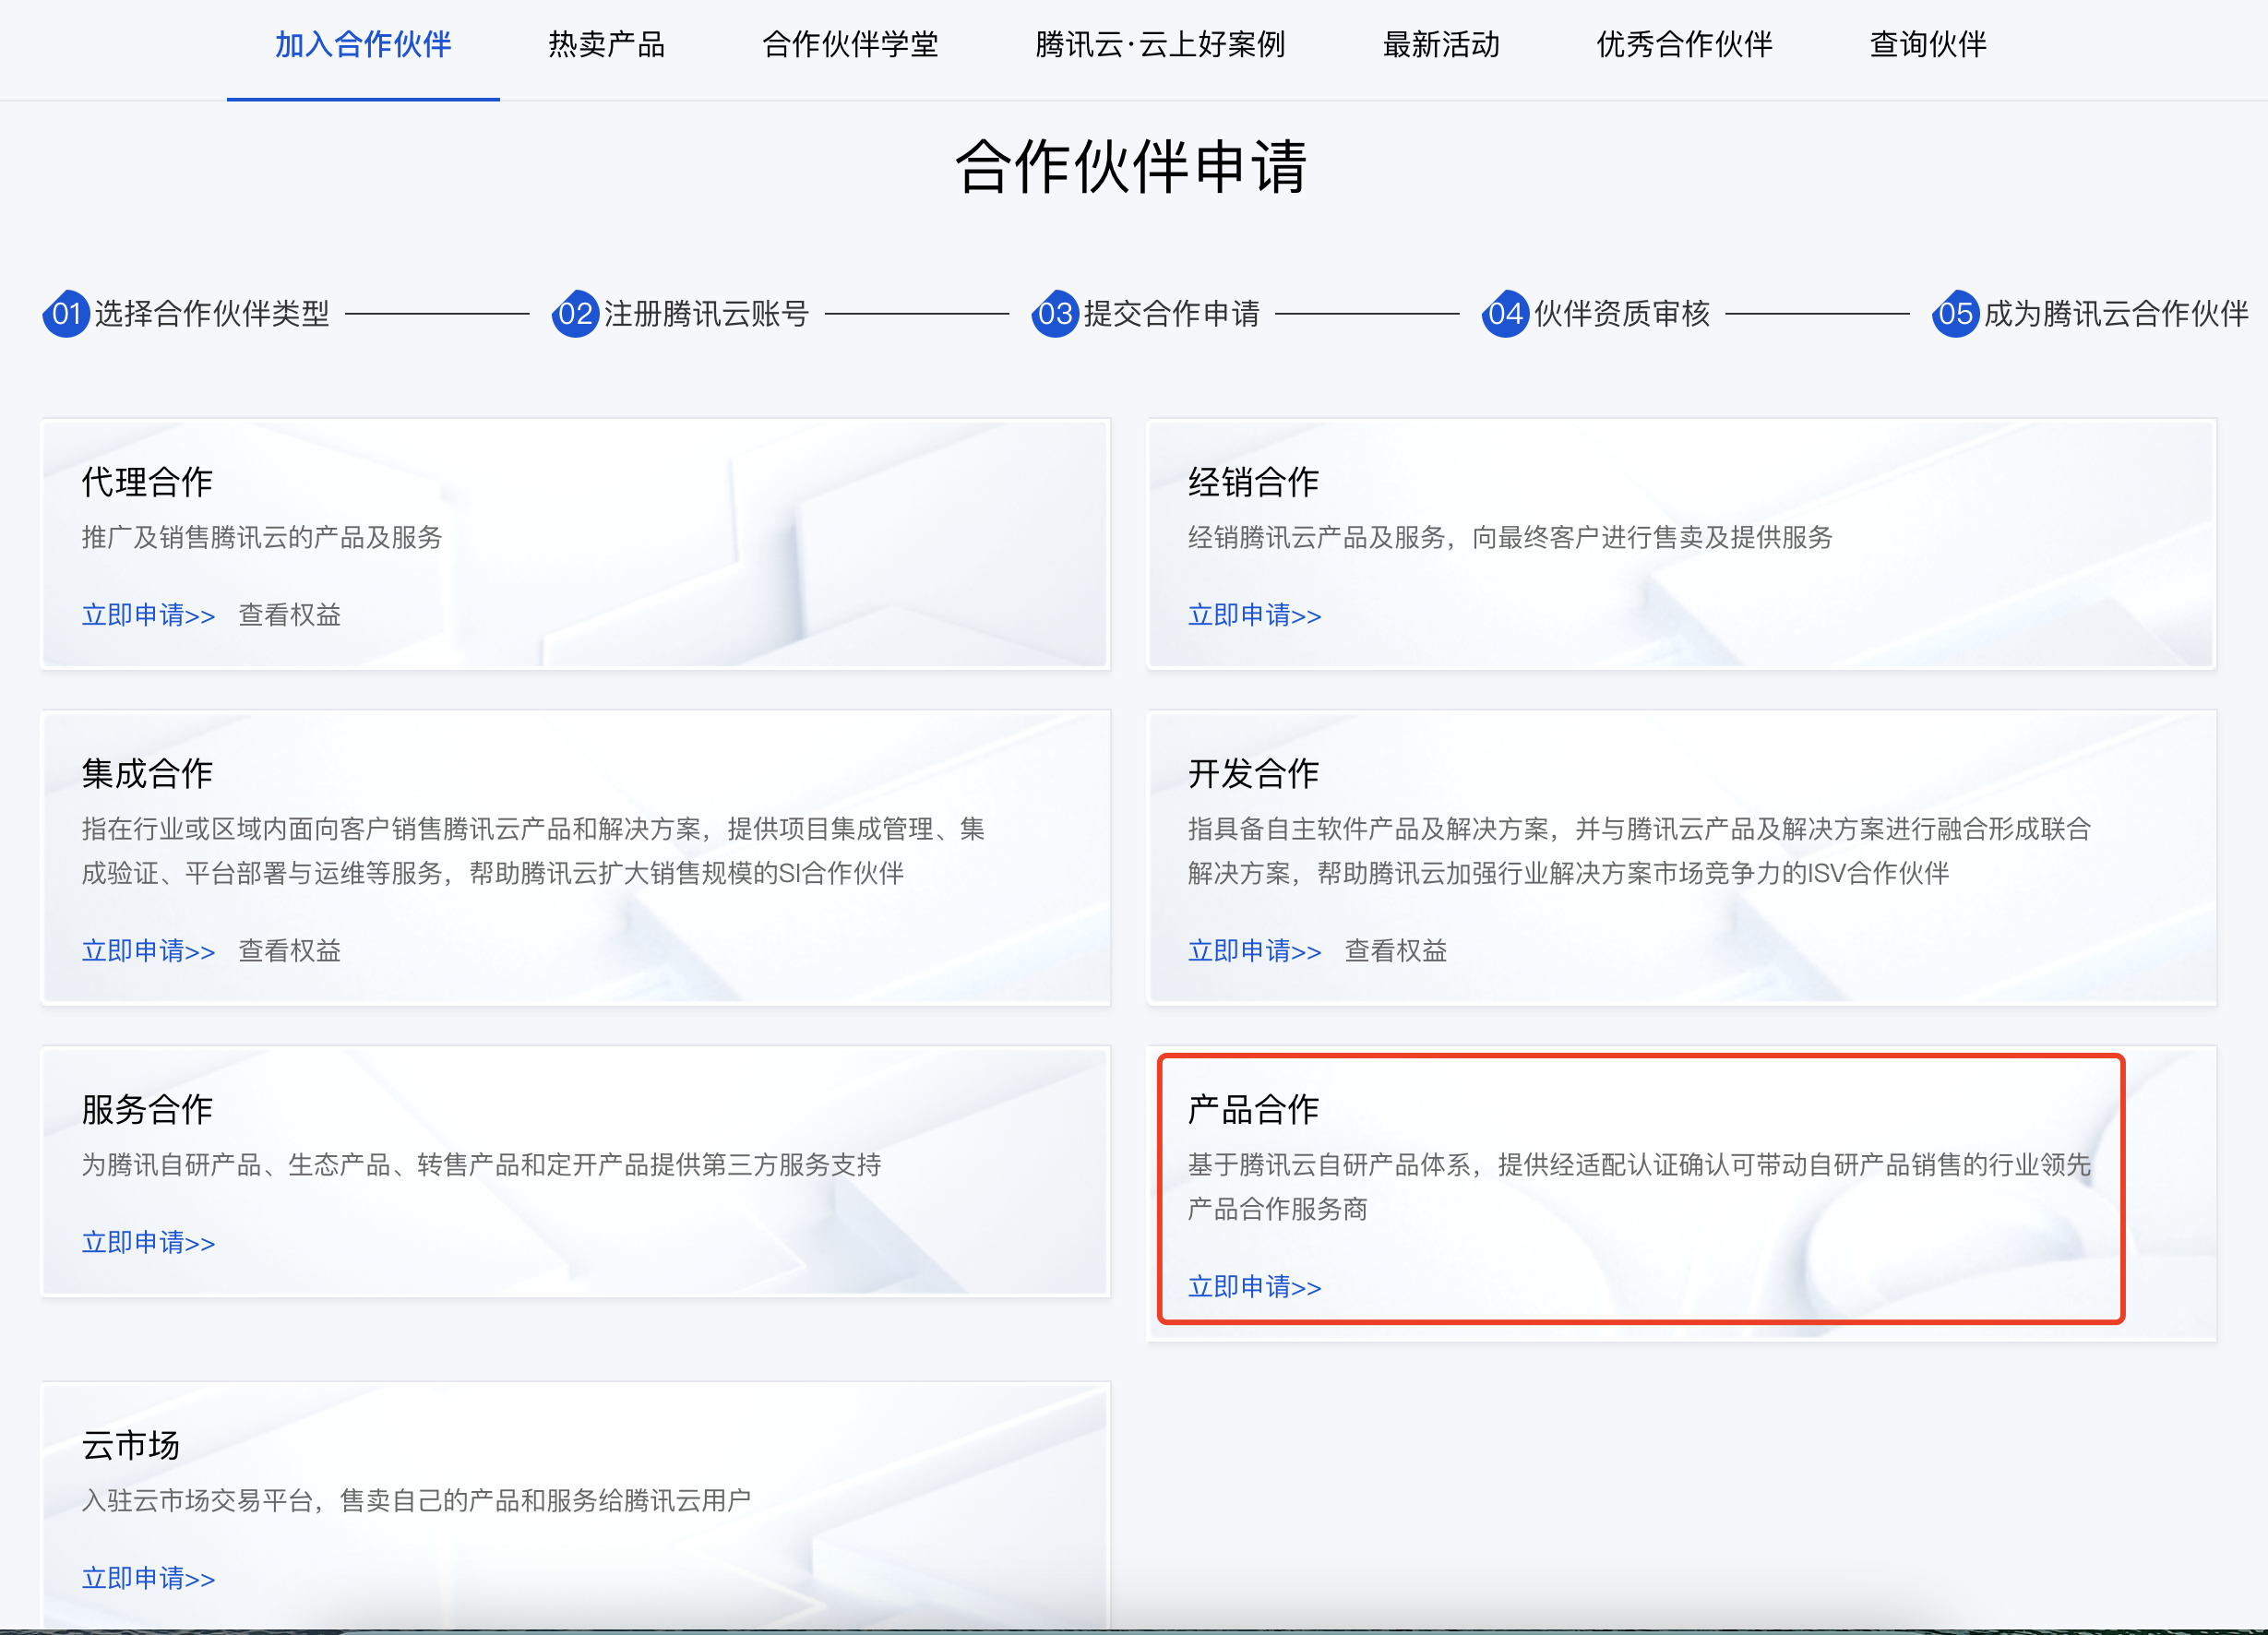Apply now under 云市场
The image size is (2268, 1635).
click(148, 1579)
